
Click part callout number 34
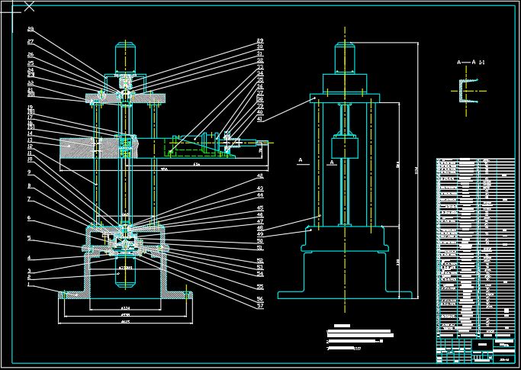click(260, 73)
